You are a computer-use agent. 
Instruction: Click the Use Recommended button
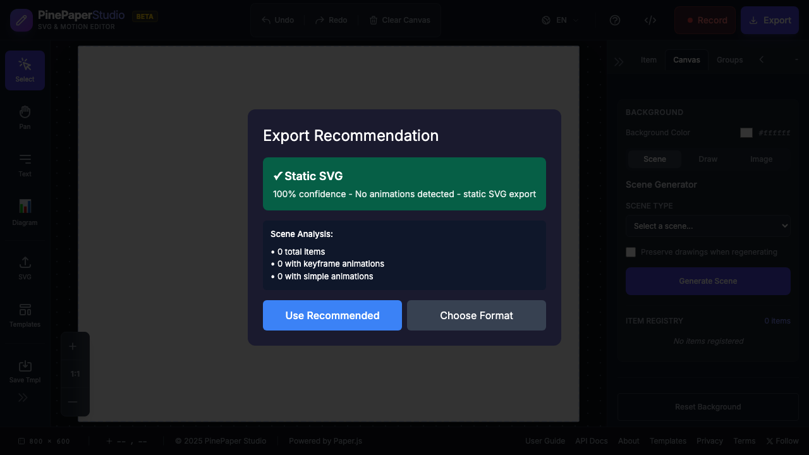click(332, 315)
